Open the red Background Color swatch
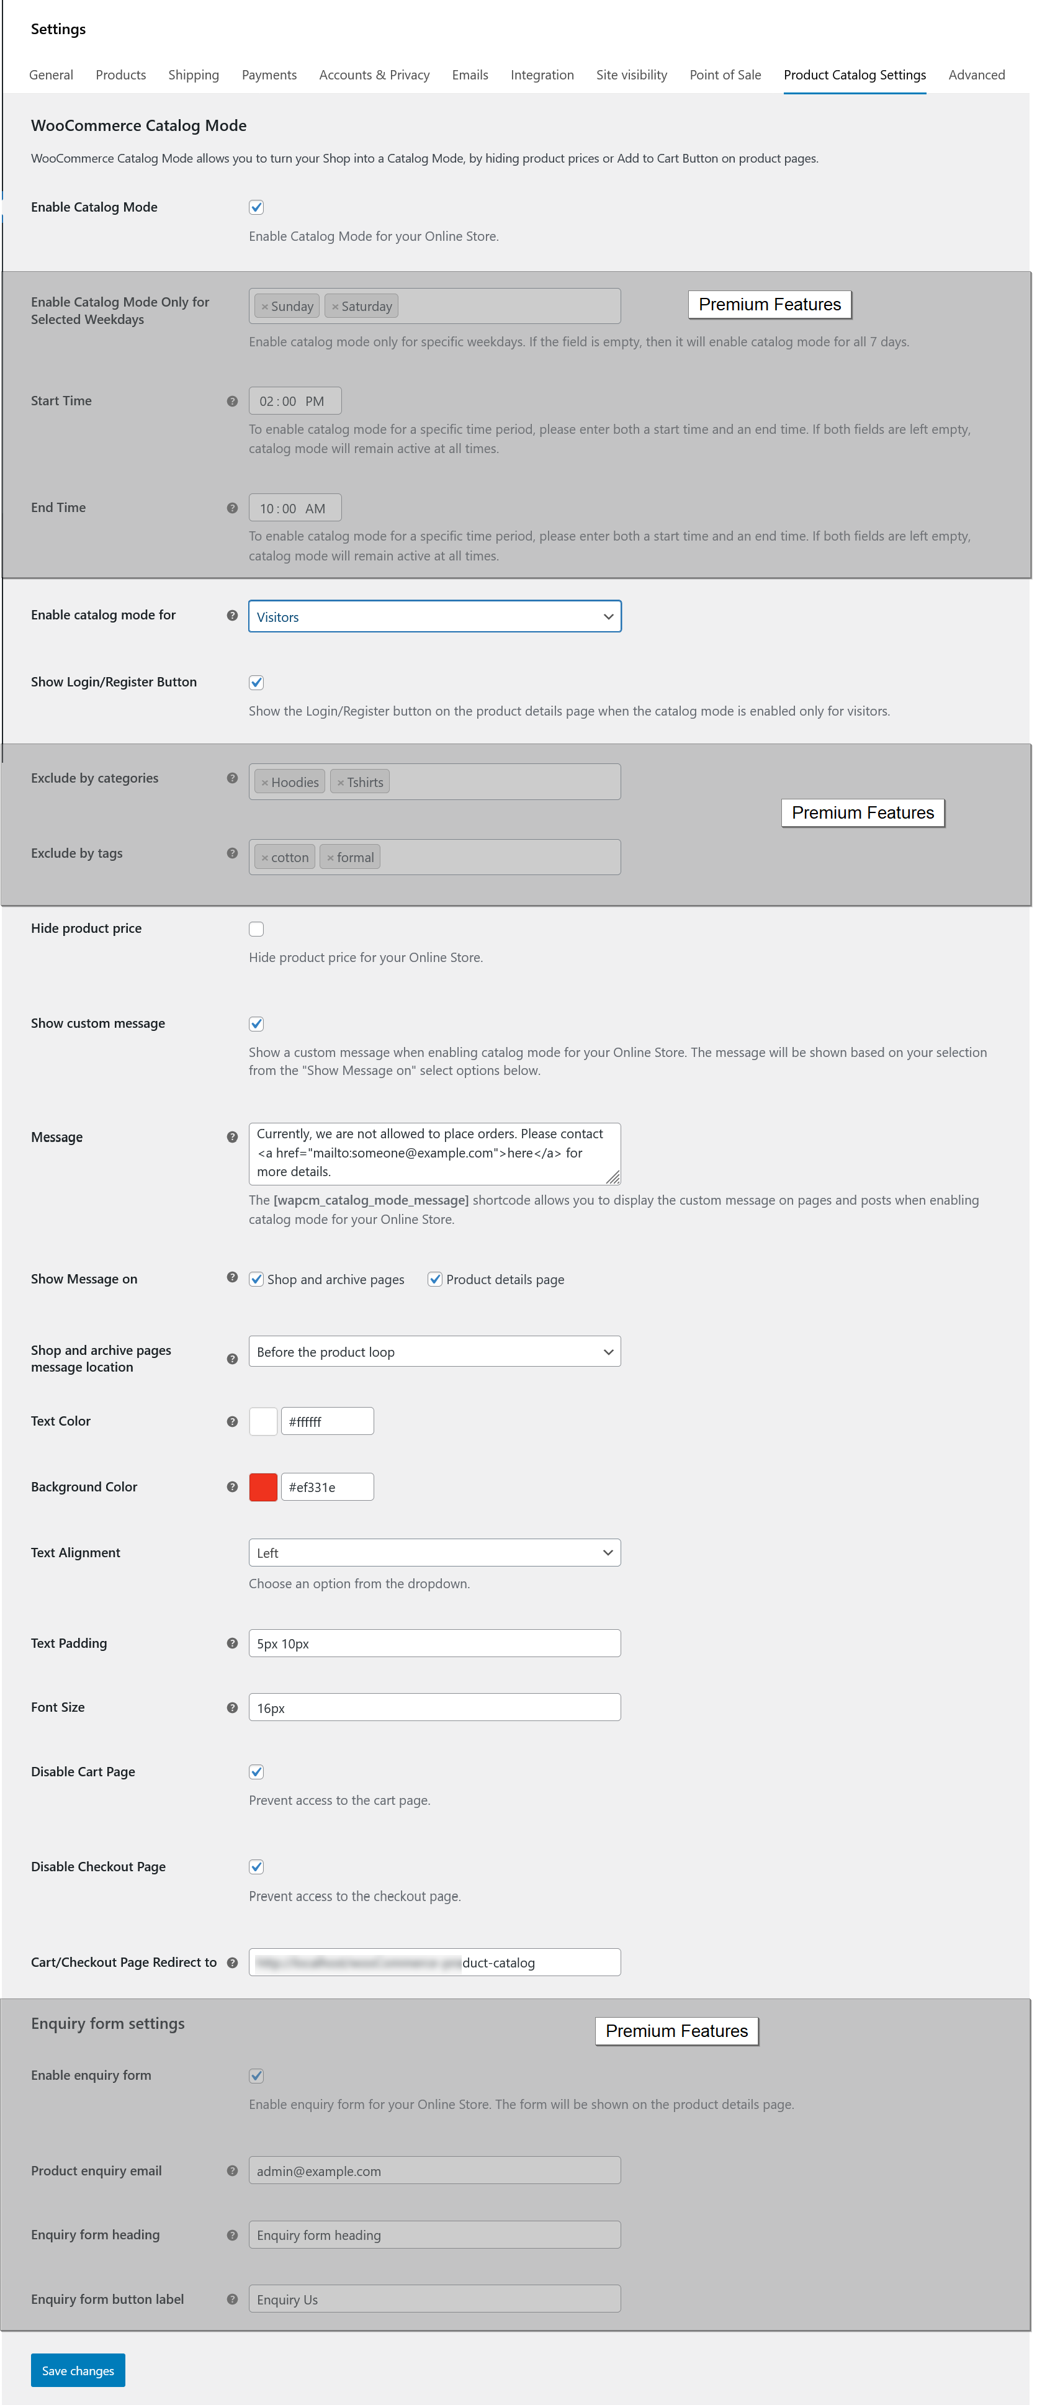Viewport: 1037px width, 2405px height. [263, 1487]
